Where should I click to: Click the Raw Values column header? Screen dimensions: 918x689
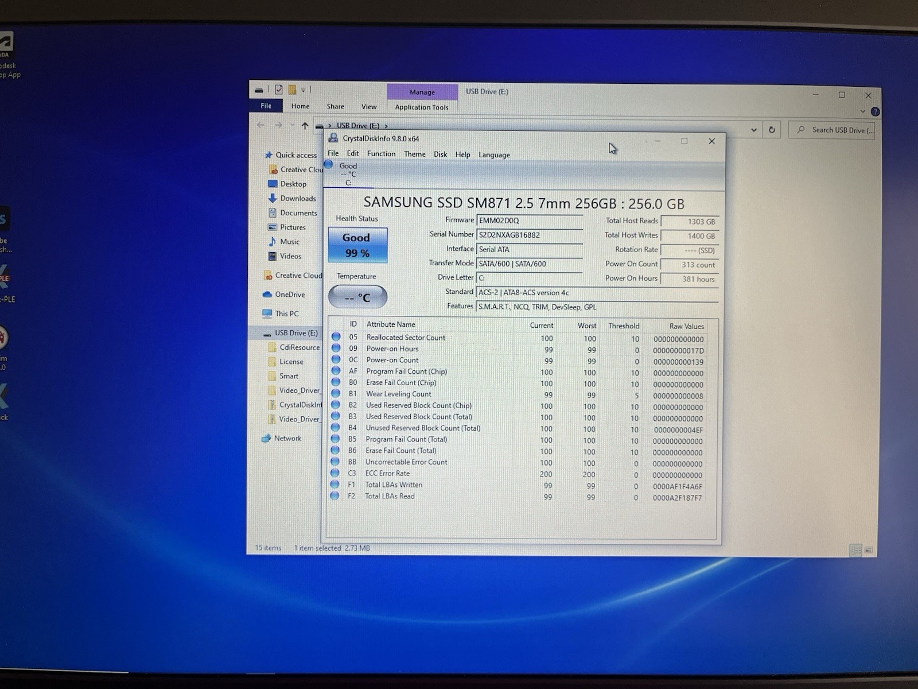(686, 326)
